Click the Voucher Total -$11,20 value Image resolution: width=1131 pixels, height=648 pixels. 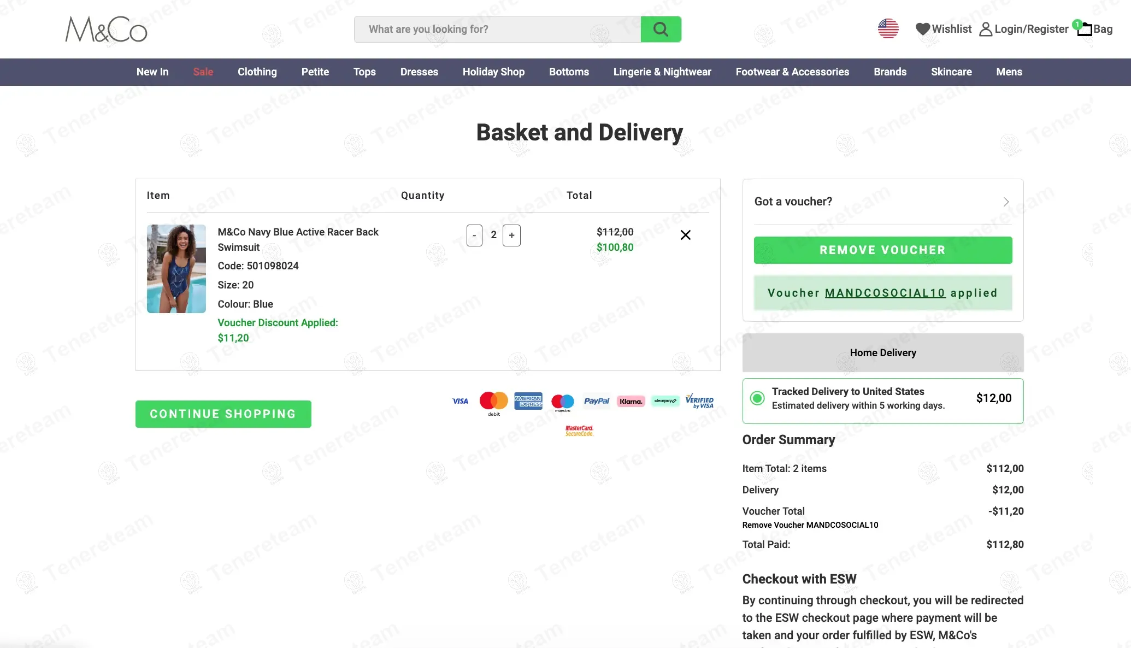coord(1006,511)
